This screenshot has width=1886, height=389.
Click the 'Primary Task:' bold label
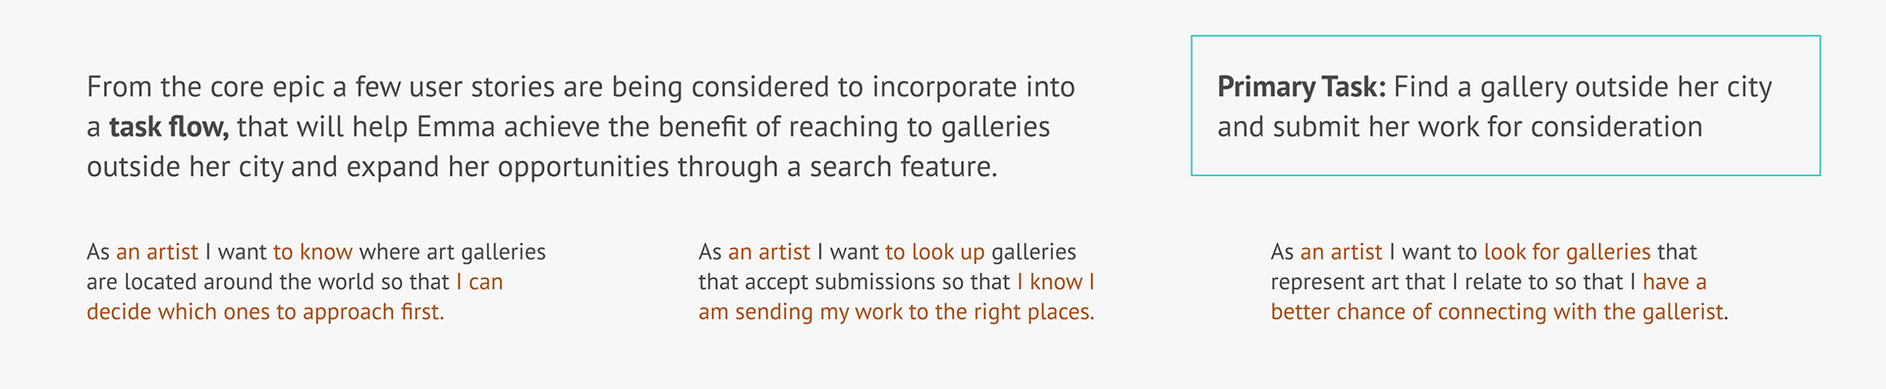click(x=1302, y=87)
